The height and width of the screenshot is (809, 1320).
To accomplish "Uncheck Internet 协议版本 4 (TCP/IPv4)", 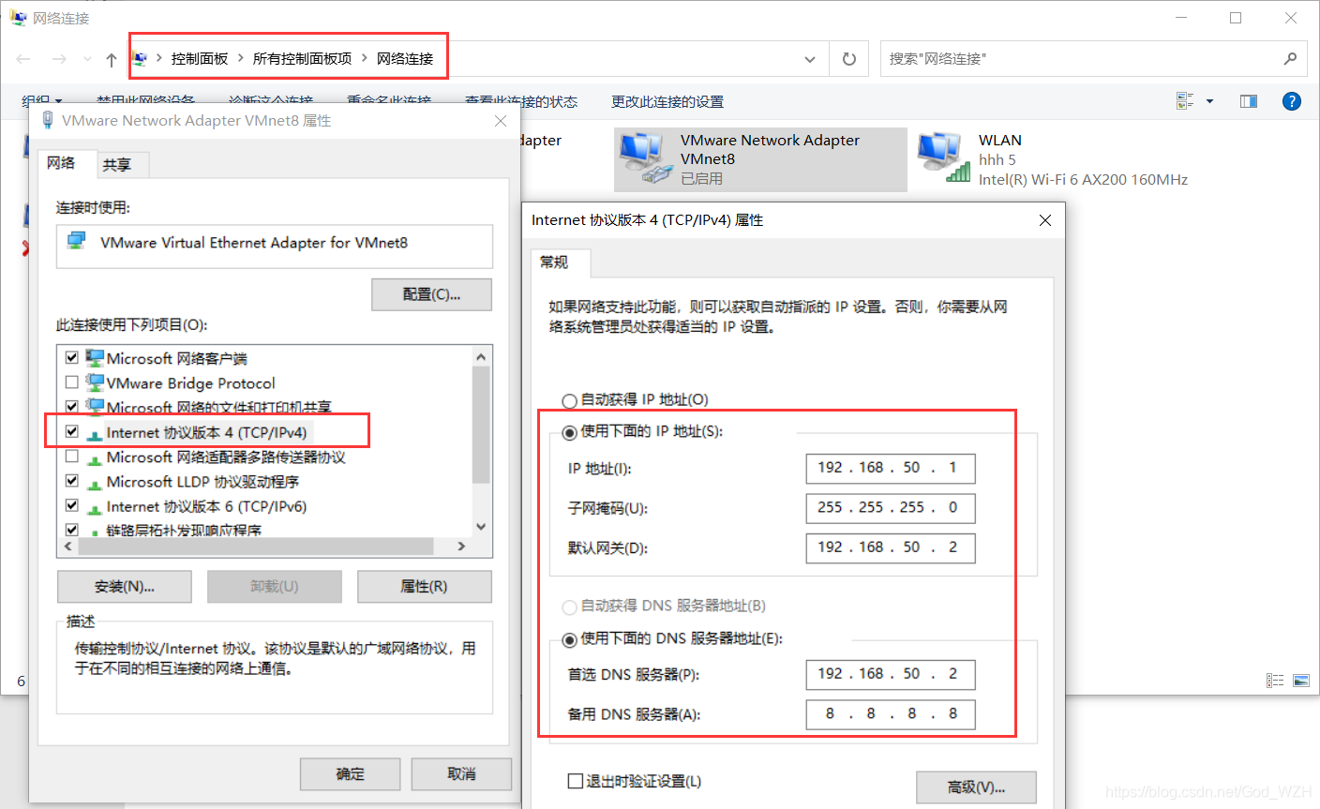I will tap(72, 431).
